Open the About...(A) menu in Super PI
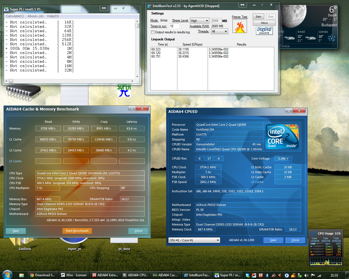349x279 pixels. pyautogui.click(x=35, y=16)
